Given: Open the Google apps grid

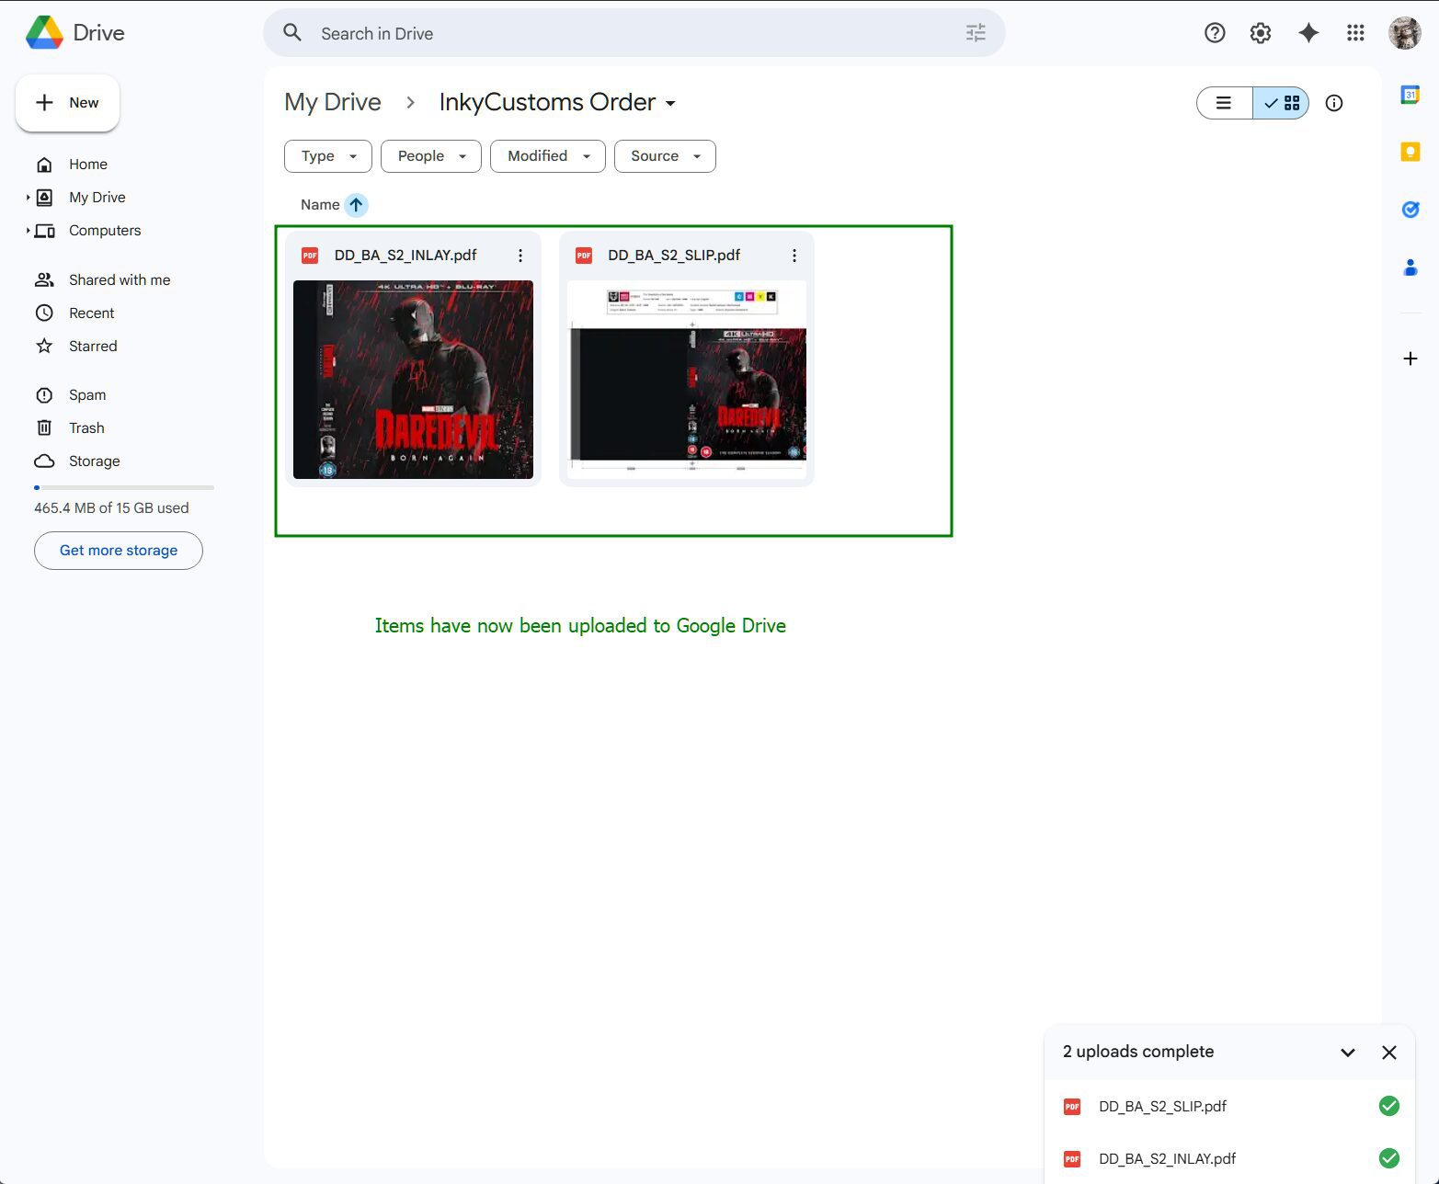Looking at the screenshot, I should [x=1355, y=33].
